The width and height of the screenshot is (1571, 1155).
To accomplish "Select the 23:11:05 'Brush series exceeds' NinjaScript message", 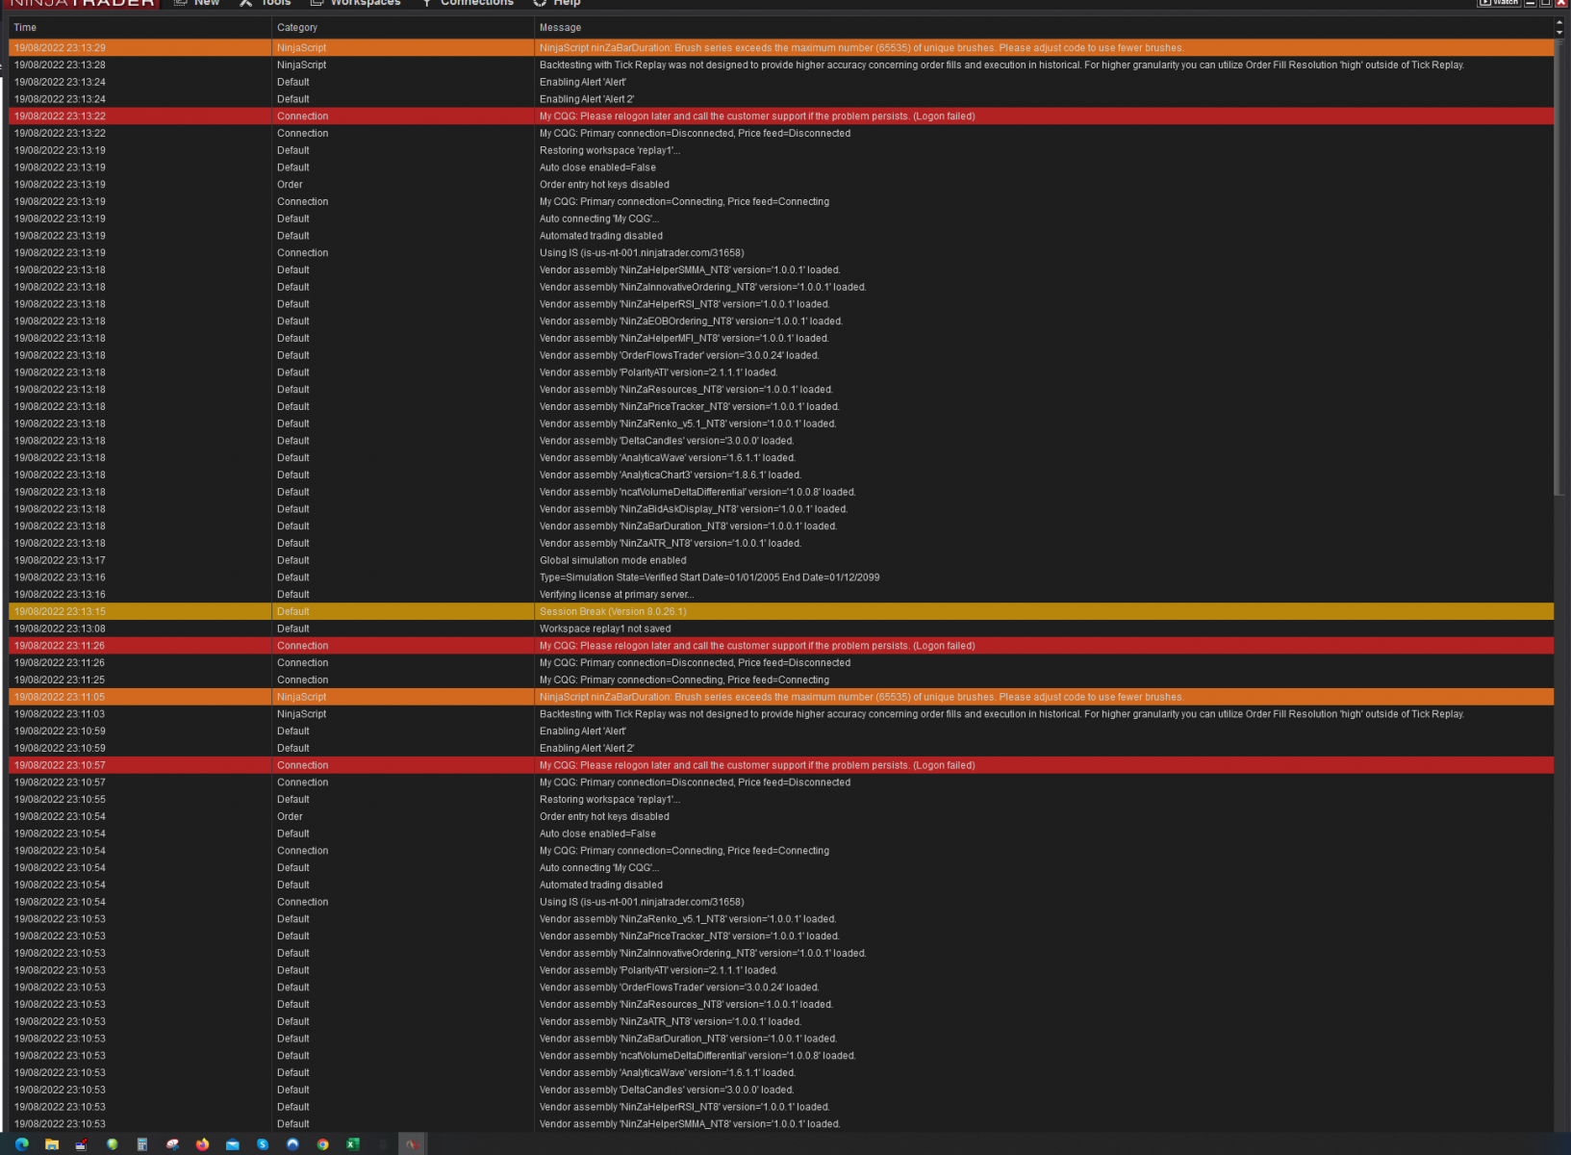I will tap(862, 698).
